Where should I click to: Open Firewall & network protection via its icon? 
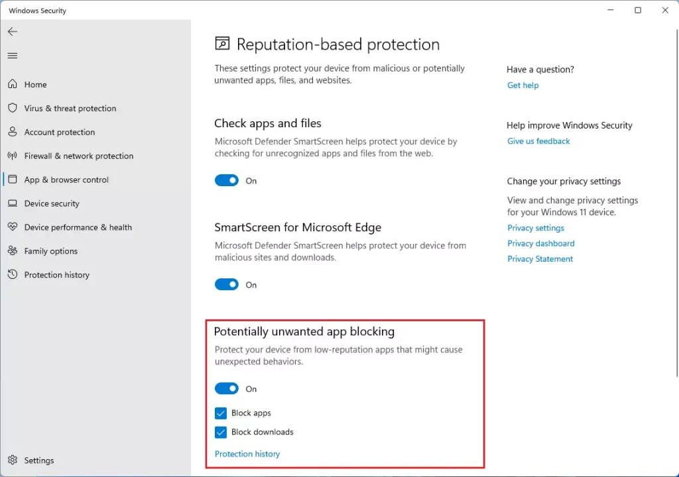(x=13, y=156)
